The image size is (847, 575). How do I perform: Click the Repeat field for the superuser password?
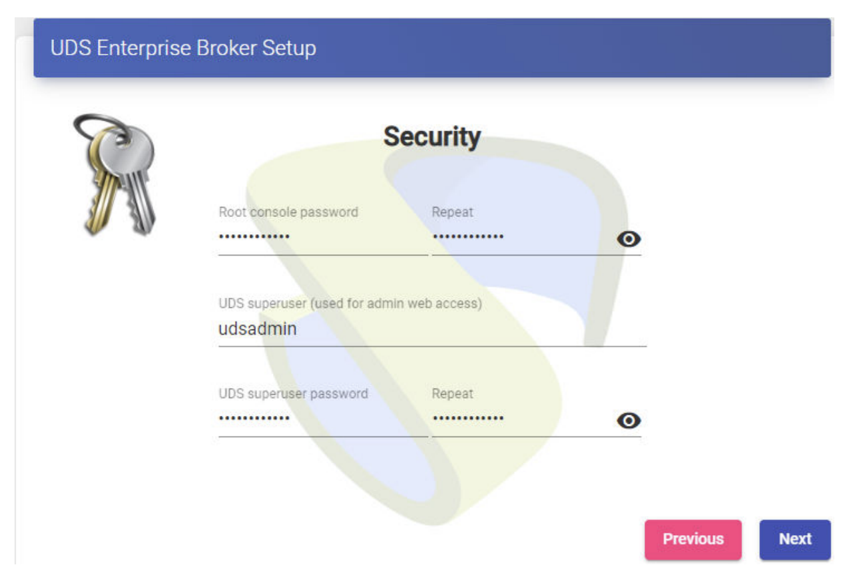coord(523,419)
